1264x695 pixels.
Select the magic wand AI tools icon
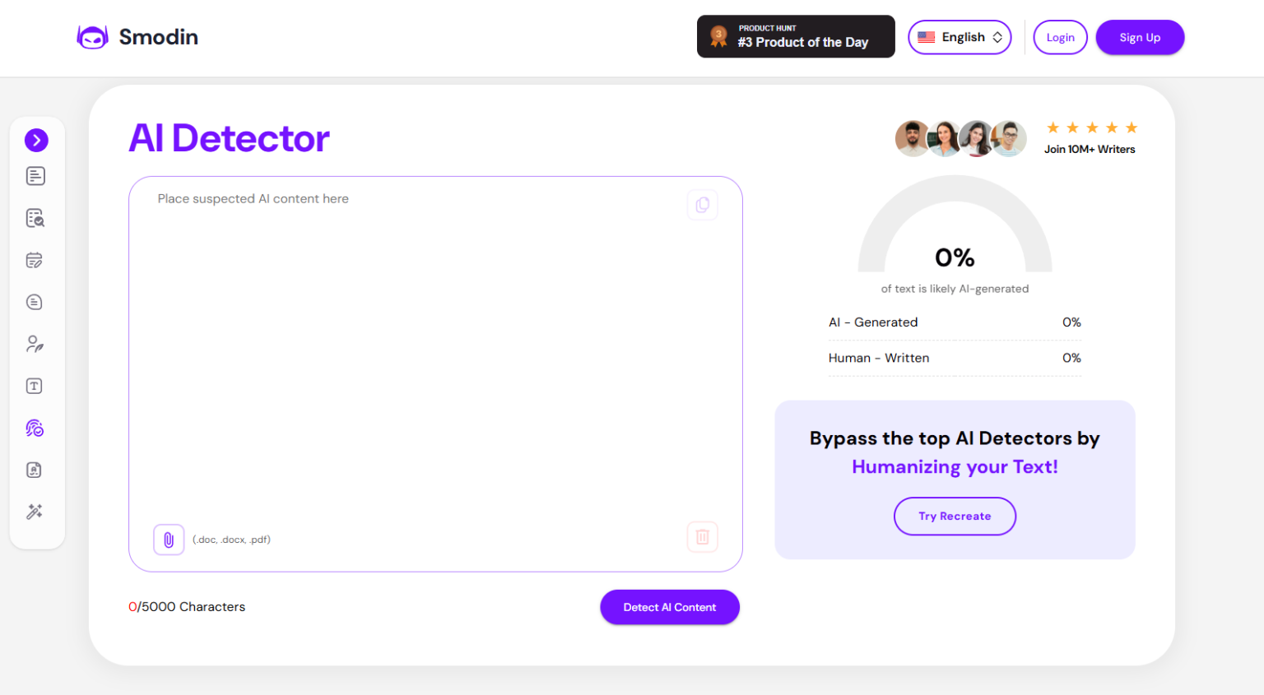pyautogui.click(x=35, y=511)
